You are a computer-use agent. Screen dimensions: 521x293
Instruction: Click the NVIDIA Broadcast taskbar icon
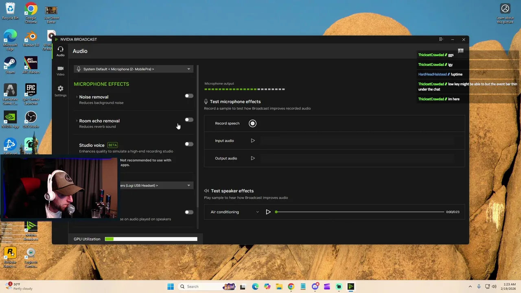pos(351,286)
